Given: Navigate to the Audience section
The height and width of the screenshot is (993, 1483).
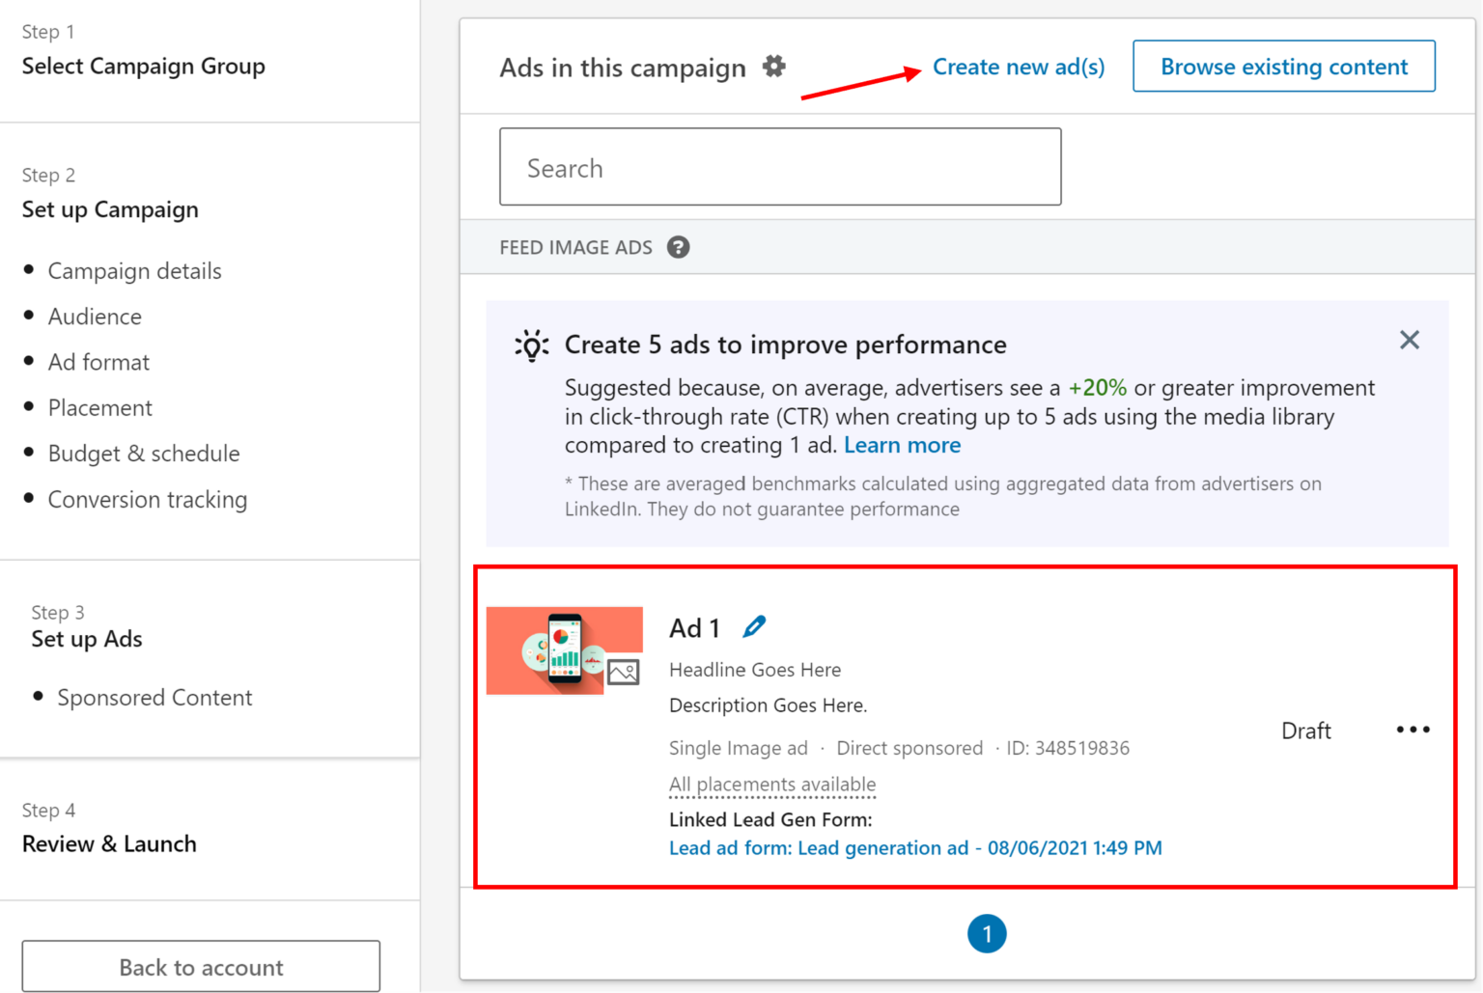Looking at the screenshot, I should 94,316.
